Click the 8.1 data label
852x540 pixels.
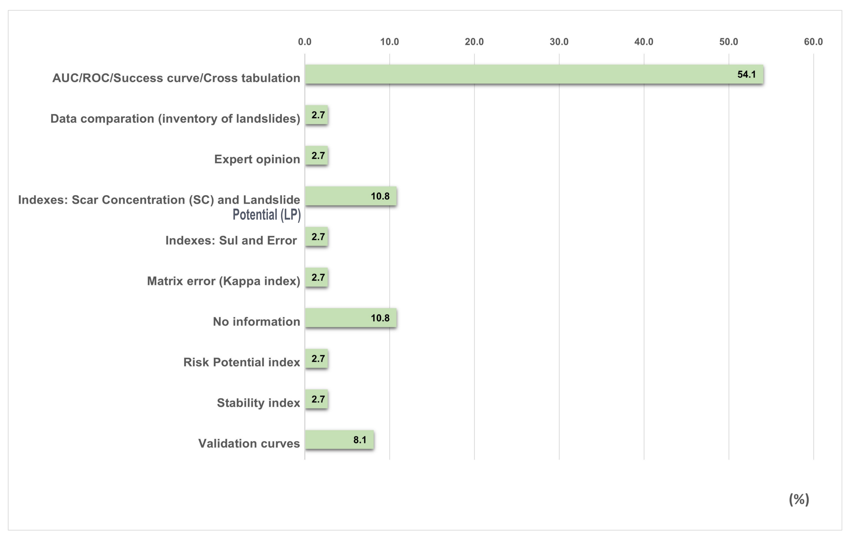click(x=360, y=440)
